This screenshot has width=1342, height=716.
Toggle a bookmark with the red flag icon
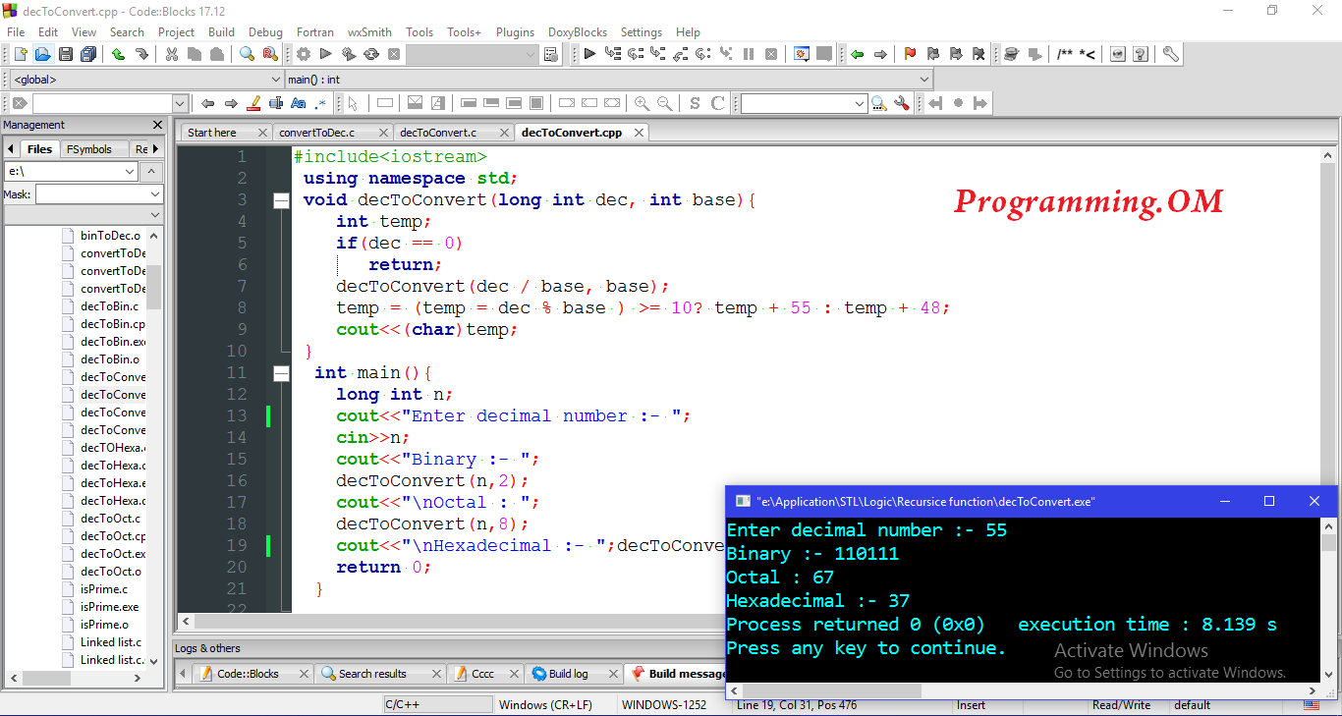[909, 54]
